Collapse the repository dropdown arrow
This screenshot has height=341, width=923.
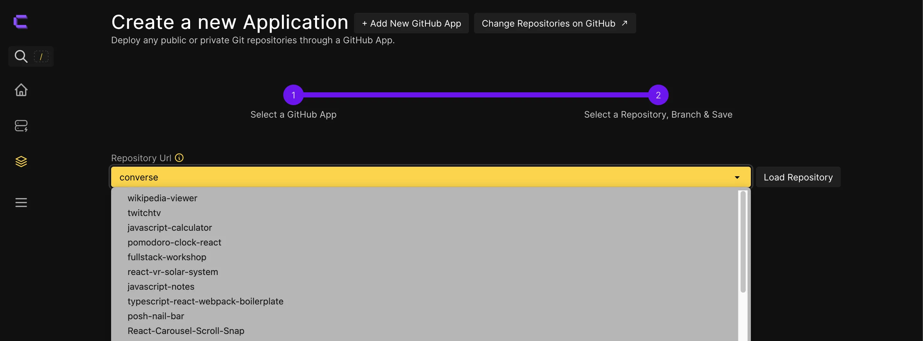[737, 177]
